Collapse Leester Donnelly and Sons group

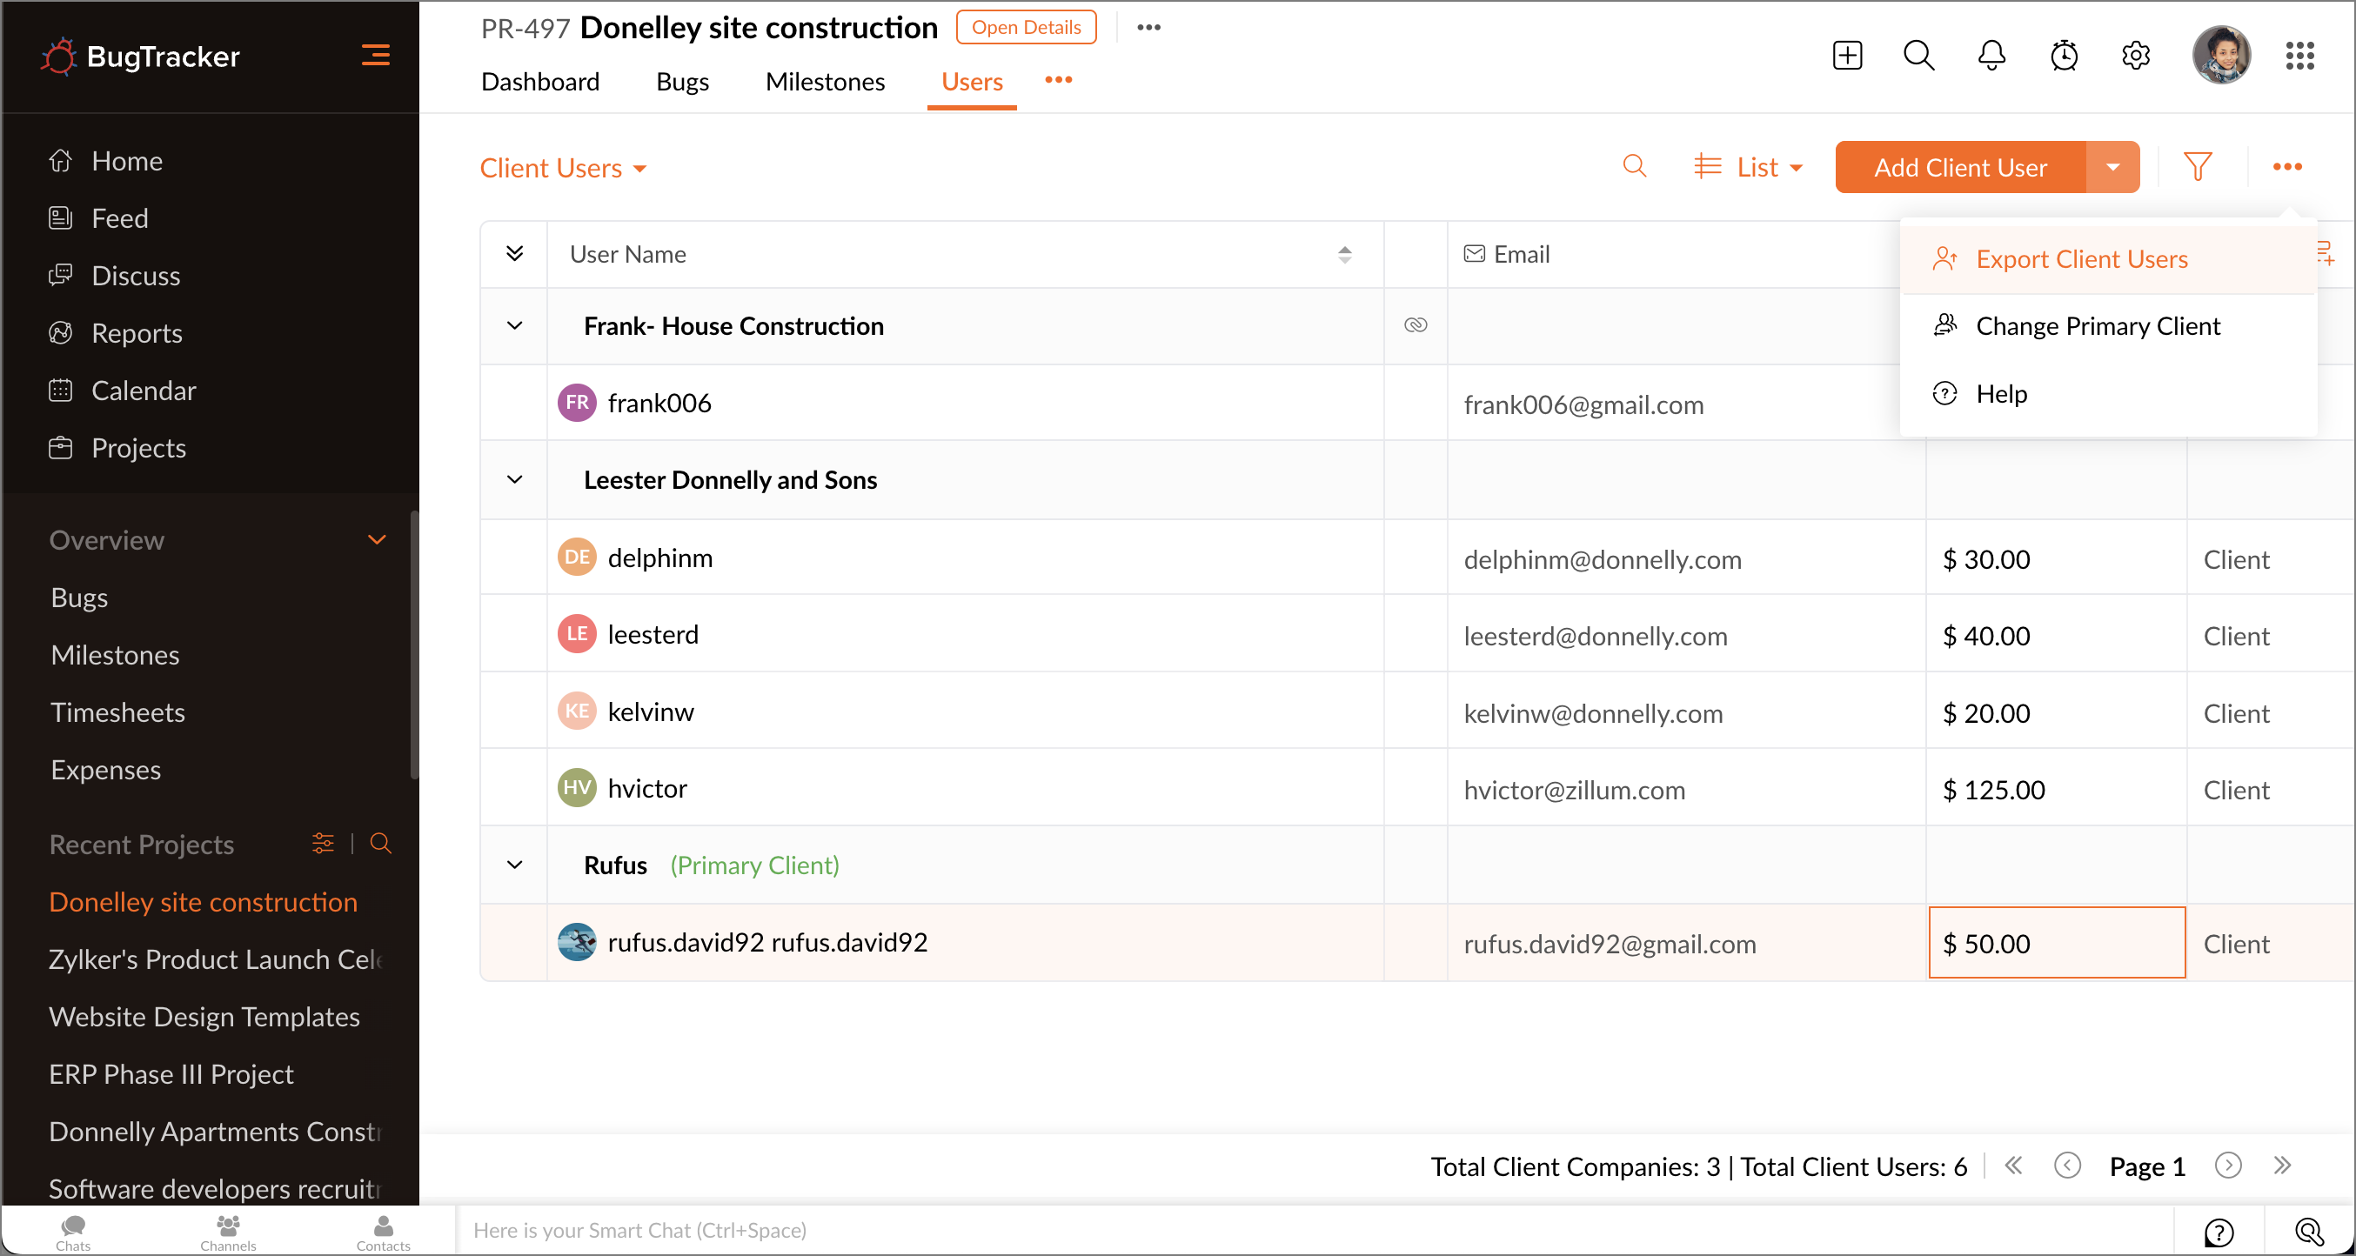pyautogui.click(x=515, y=479)
